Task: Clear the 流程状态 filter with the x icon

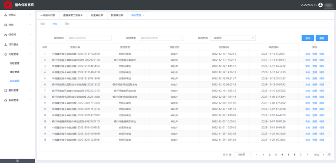Action: click(x=253, y=38)
